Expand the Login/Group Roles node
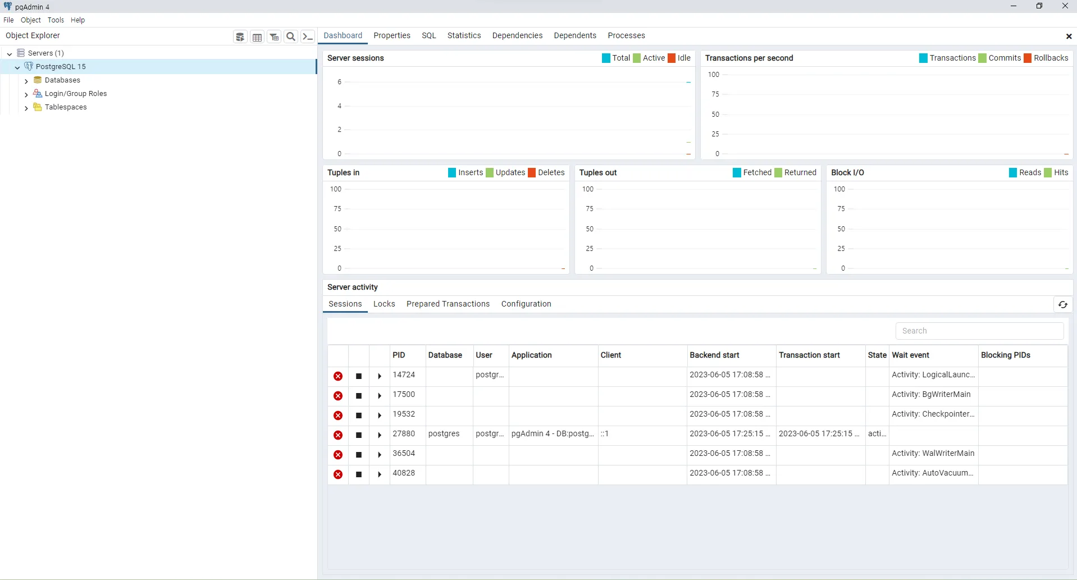Screen dimensions: 1077x580 click(x=26, y=94)
